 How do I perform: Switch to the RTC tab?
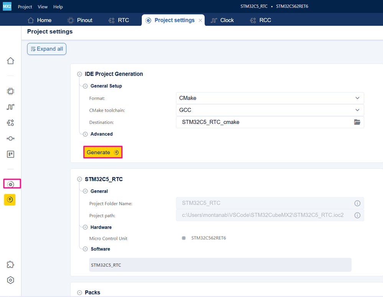pyautogui.click(x=119, y=20)
